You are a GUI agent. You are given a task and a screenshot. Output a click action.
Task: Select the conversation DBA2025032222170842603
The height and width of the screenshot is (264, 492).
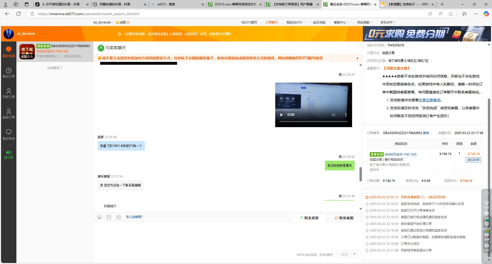(x=55, y=52)
